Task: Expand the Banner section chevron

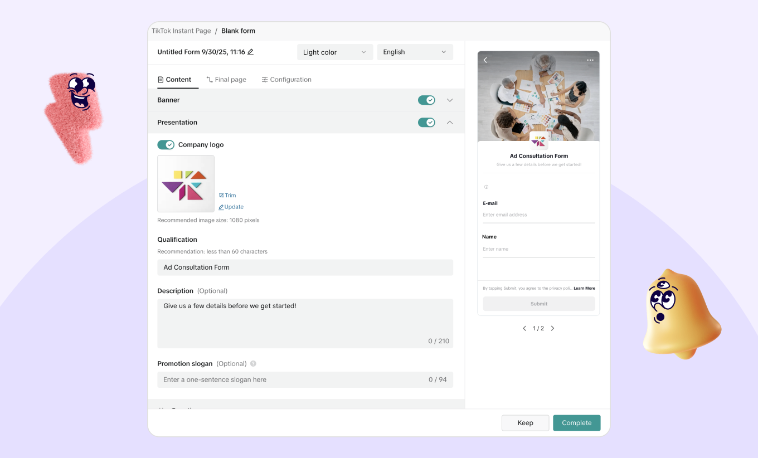Action: pos(450,100)
